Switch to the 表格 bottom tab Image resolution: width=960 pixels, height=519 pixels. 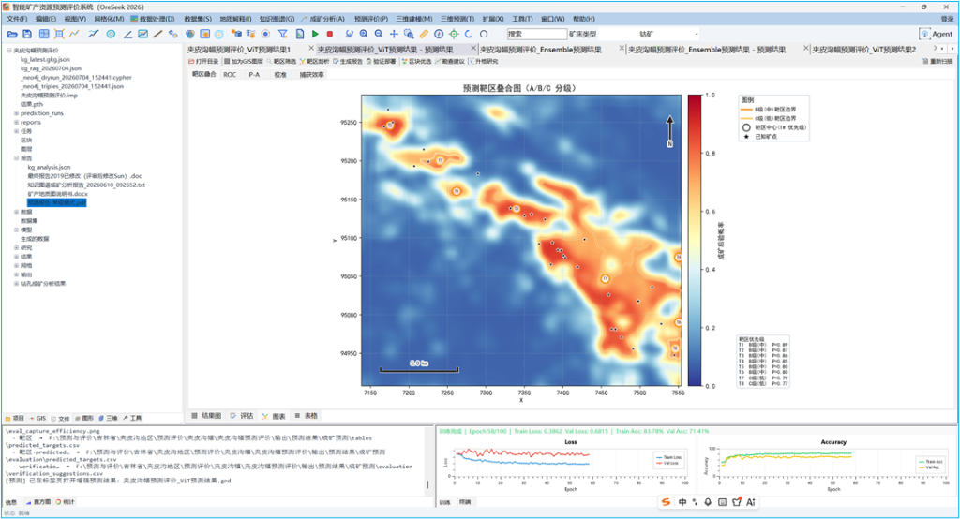click(x=307, y=416)
